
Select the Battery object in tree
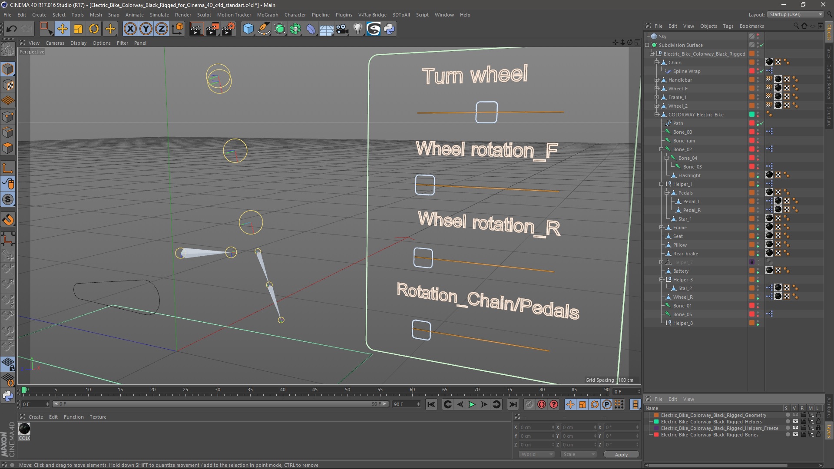click(681, 271)
